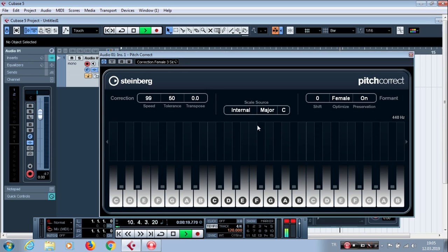Bypass Pitch Correct with power button
This screenshot has height=252, width=448.
pos(104,62)
